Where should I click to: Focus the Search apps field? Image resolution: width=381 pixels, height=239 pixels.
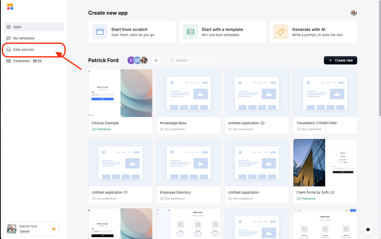pyautogui.click(x=192, y=60)
